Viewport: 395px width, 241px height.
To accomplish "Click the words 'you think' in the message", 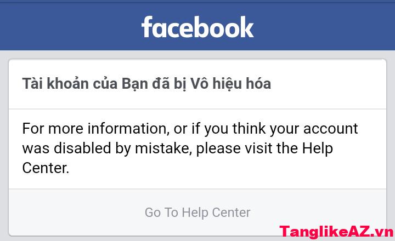I will coord(235,129).
